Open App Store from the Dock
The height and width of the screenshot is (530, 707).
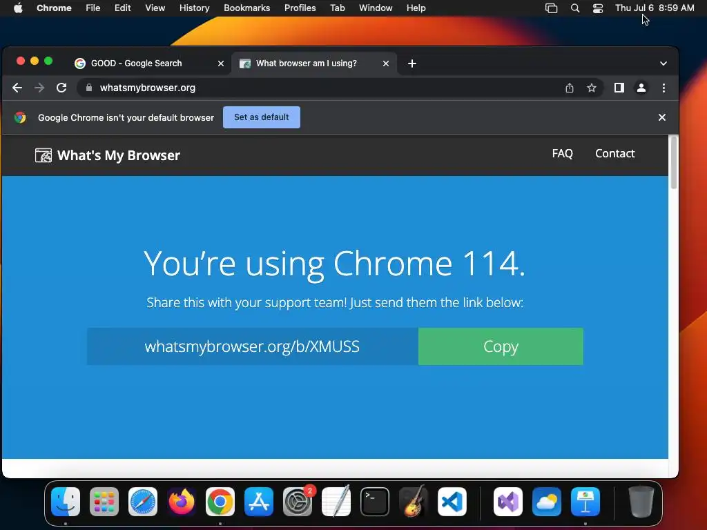[x=259, y=502]
